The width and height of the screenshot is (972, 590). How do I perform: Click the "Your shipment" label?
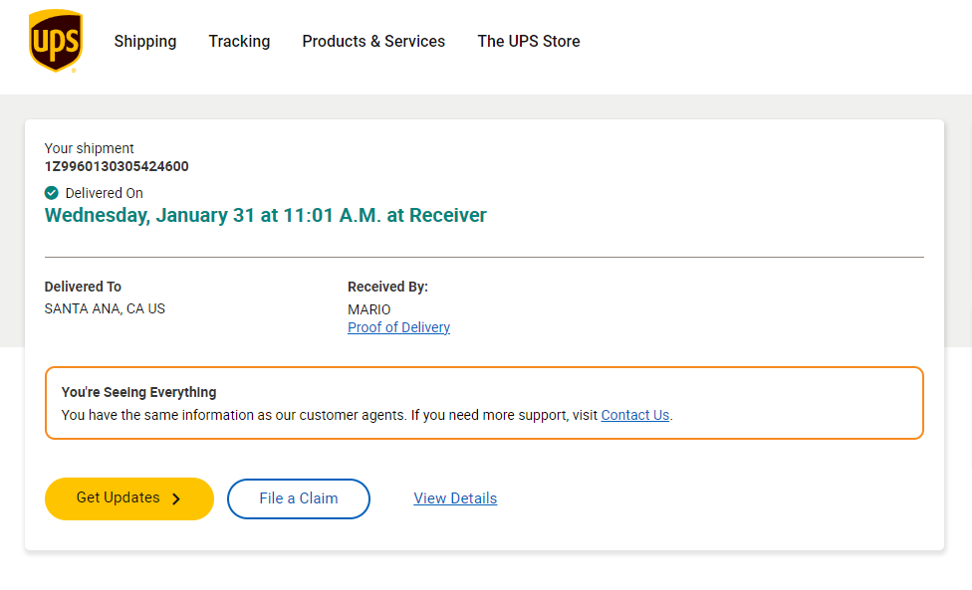click(x=90, y=148)
